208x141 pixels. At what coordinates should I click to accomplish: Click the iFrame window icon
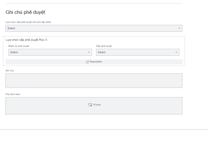pyautogui.click(x=90, y=105)
